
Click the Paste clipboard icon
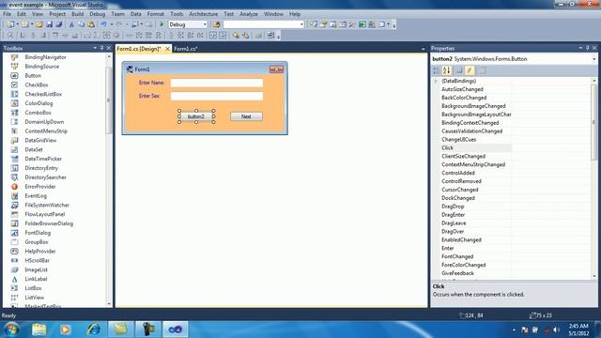(x=91, y=24)
